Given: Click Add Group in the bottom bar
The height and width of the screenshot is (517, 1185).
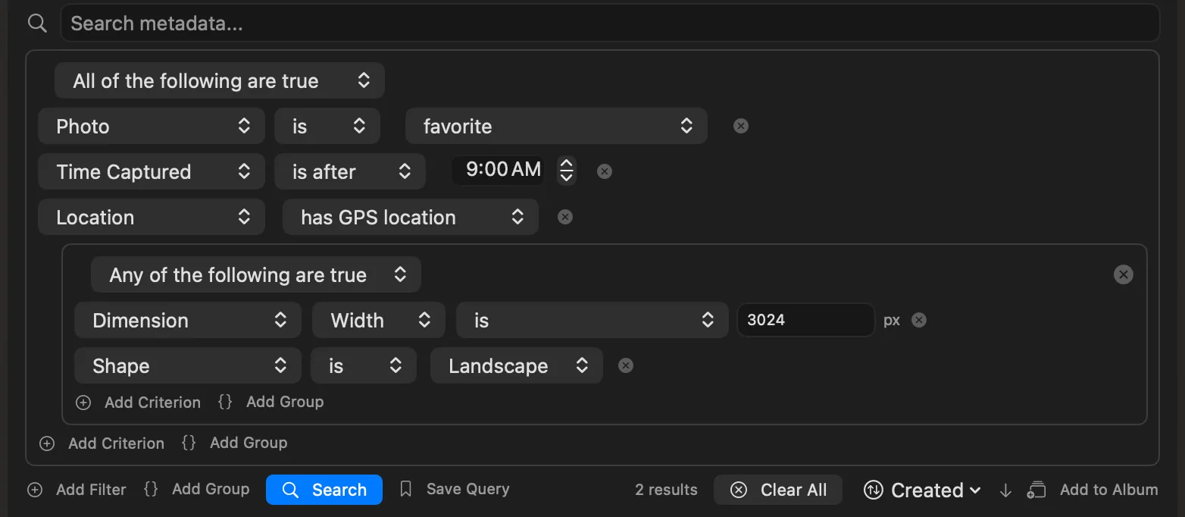Looking at the screenshot, I should [197, 489].
